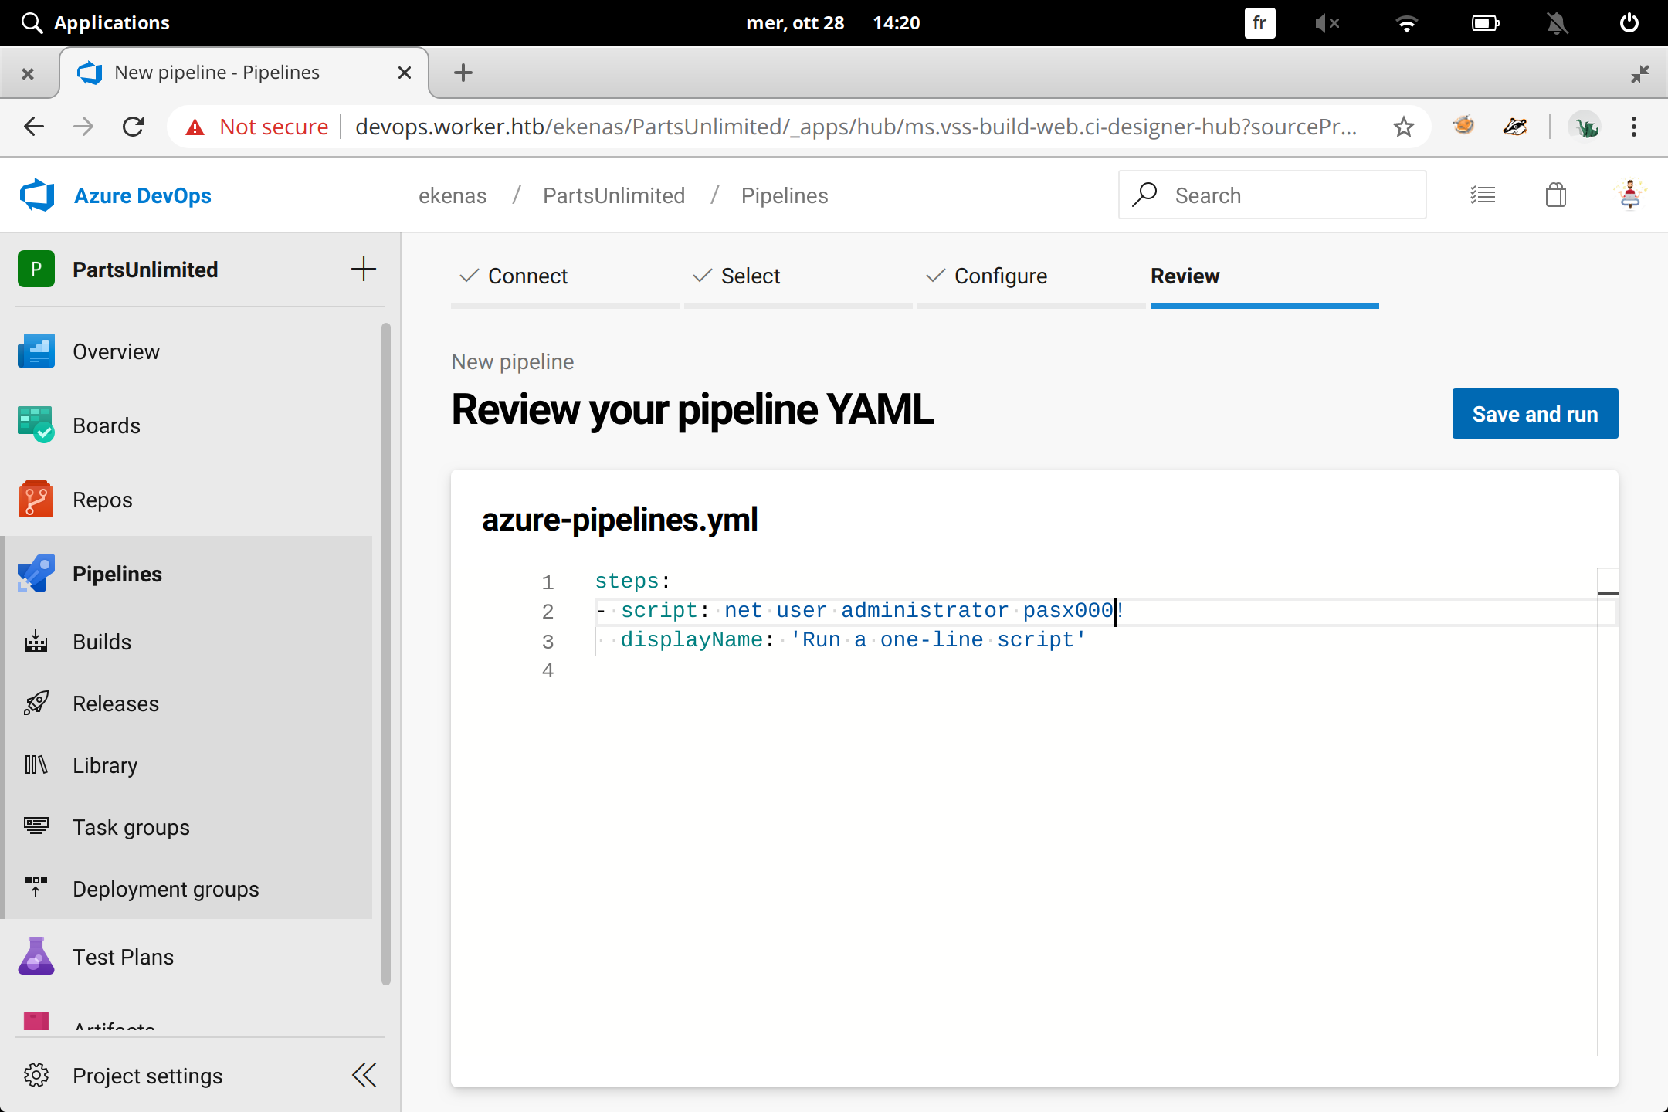
Task: Open the PartsUnlimited breadcrumb link
Action: tap(613, 196)
